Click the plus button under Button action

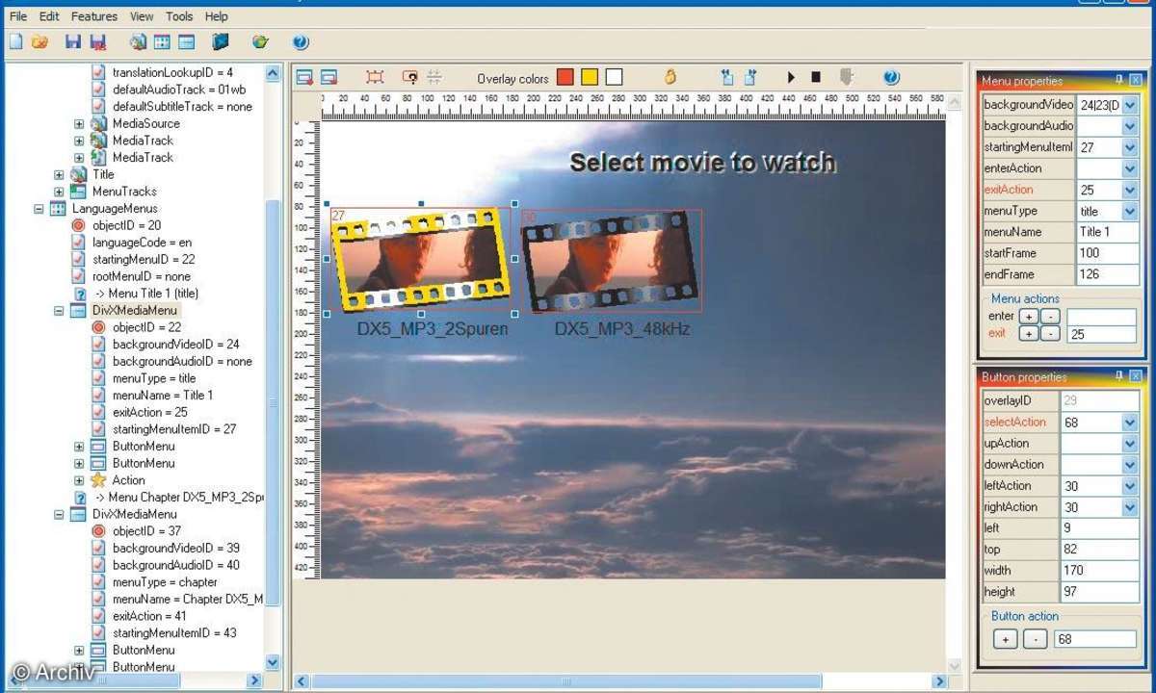[x=1005, y=639]
